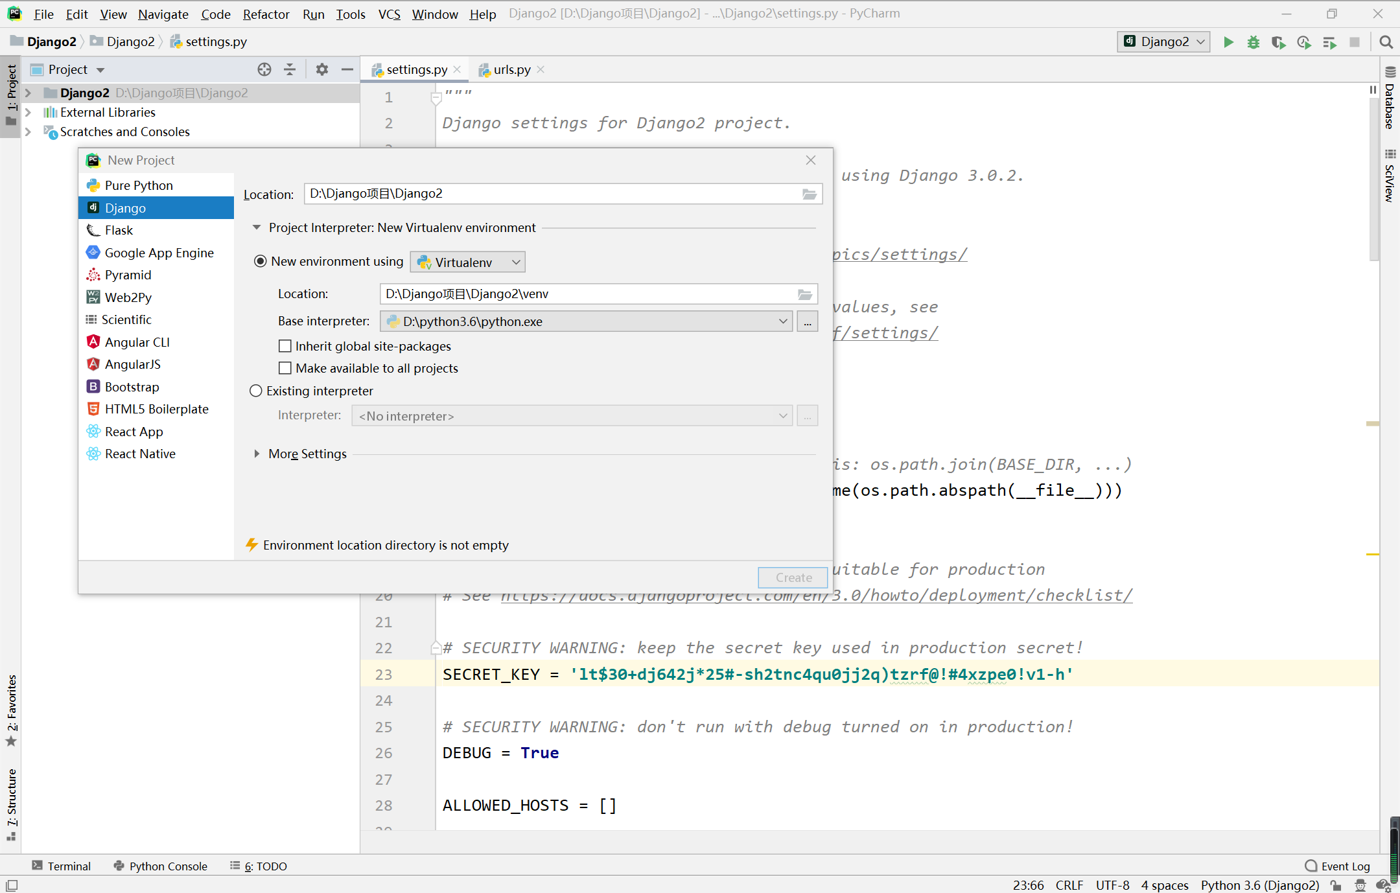Select Angular CLI project type
This screenshot has height=893, width=1400.
(x=156, y=342)
